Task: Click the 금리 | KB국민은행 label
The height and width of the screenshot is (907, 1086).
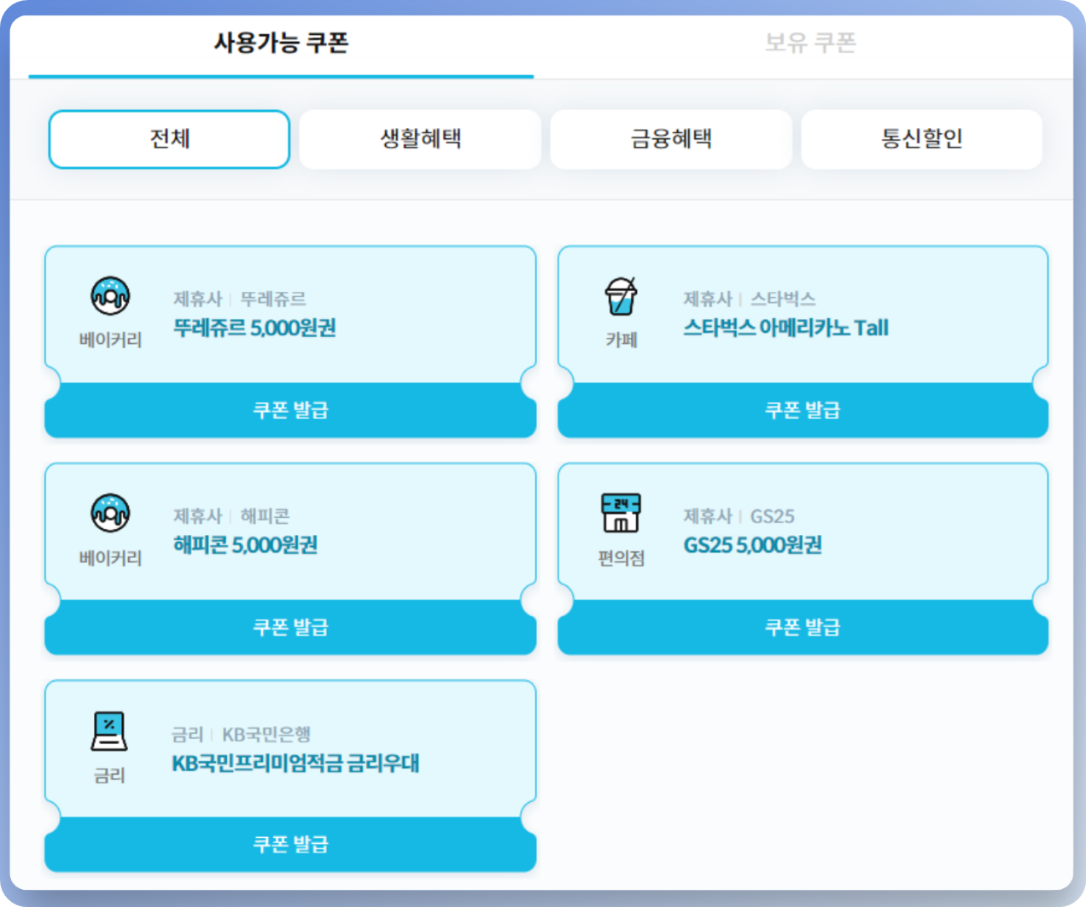Action: (x=241, y=735)
